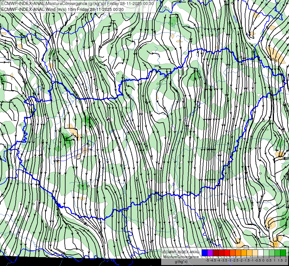Click the -2.5 tick label in the legend
Screen dimensions: 289x266
235,260
